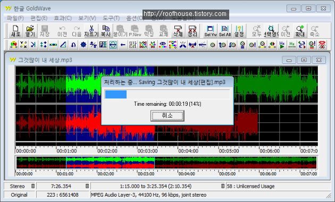Click the '223 : 6561408' status bar value
Image resolution: width=335 pixels, height=202 pixels.
pos(63,195)
